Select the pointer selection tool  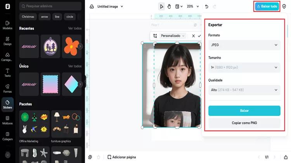pyautogui.click(x=161, y=7)
